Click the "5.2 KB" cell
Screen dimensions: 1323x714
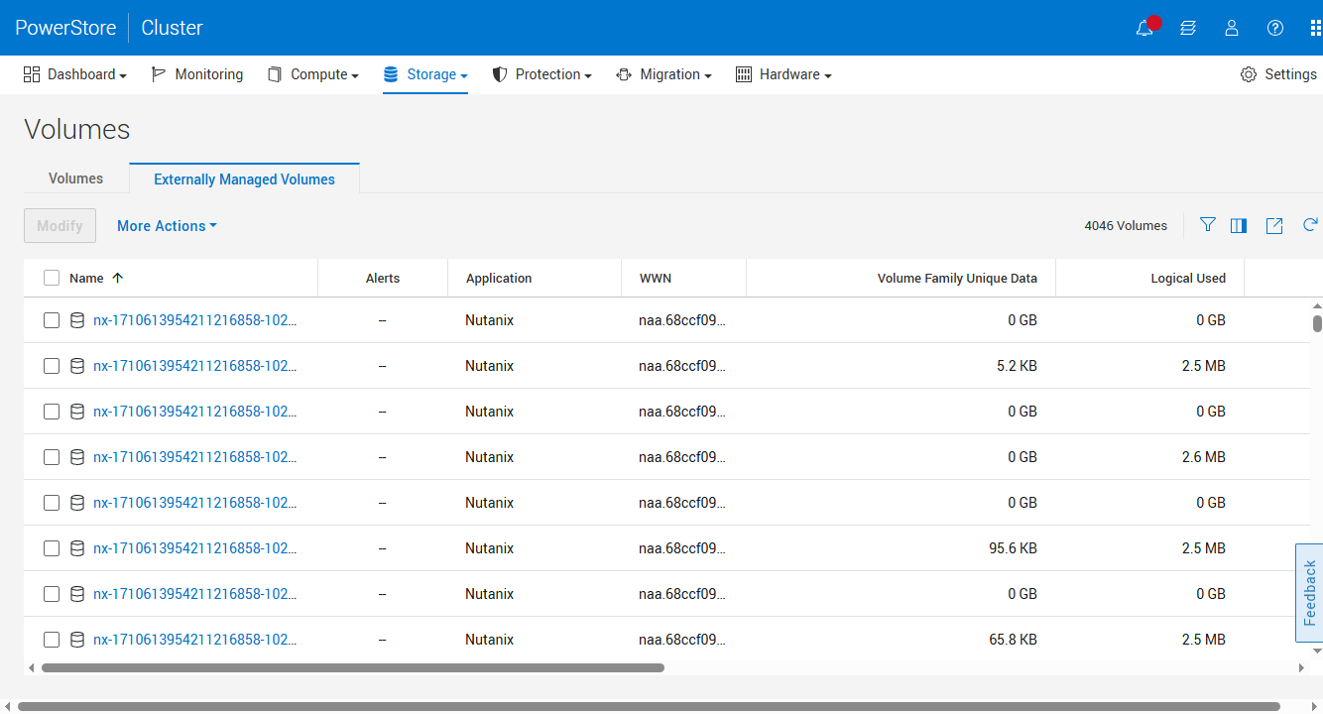1017,366
